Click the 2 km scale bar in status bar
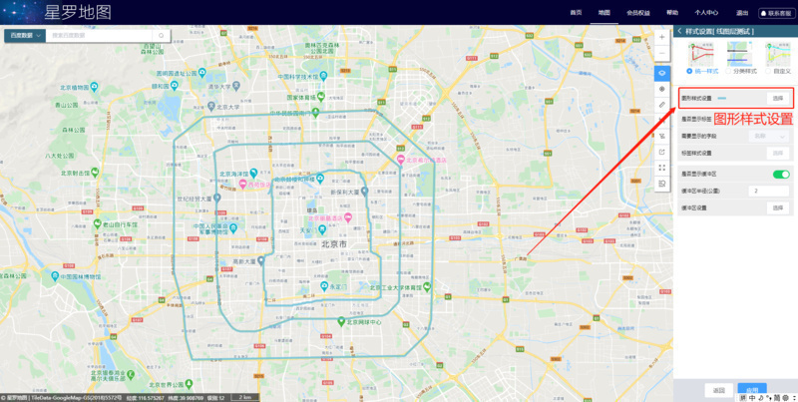The height and width of the screenshot is (402, 798). point(245,397)
